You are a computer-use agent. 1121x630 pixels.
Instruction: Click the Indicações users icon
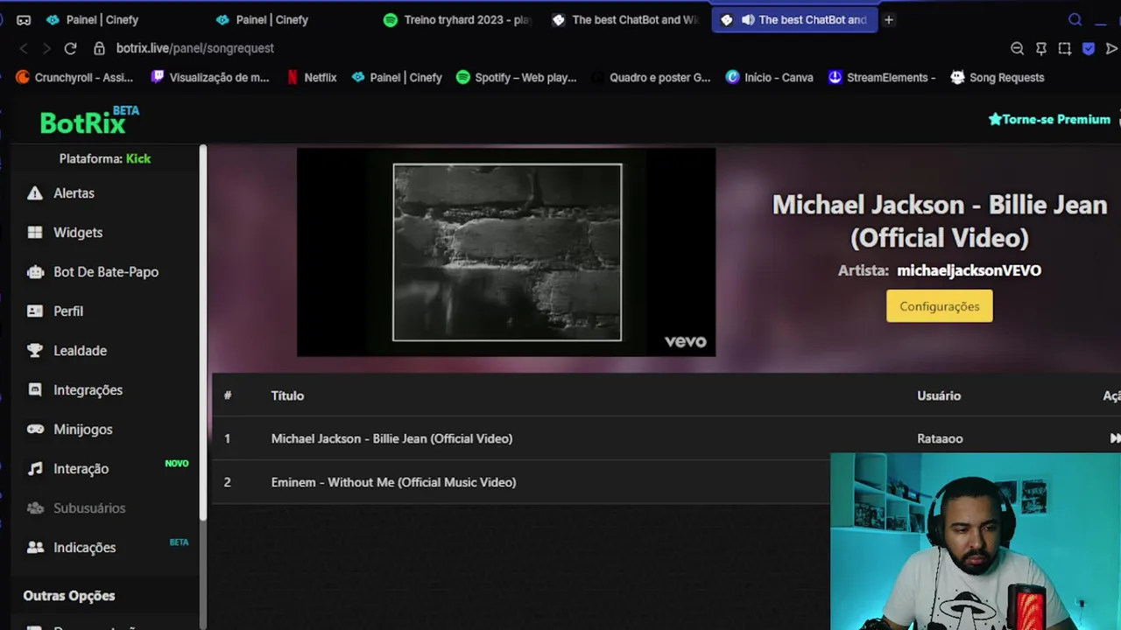pyautogui.click(x=35, y=548)
